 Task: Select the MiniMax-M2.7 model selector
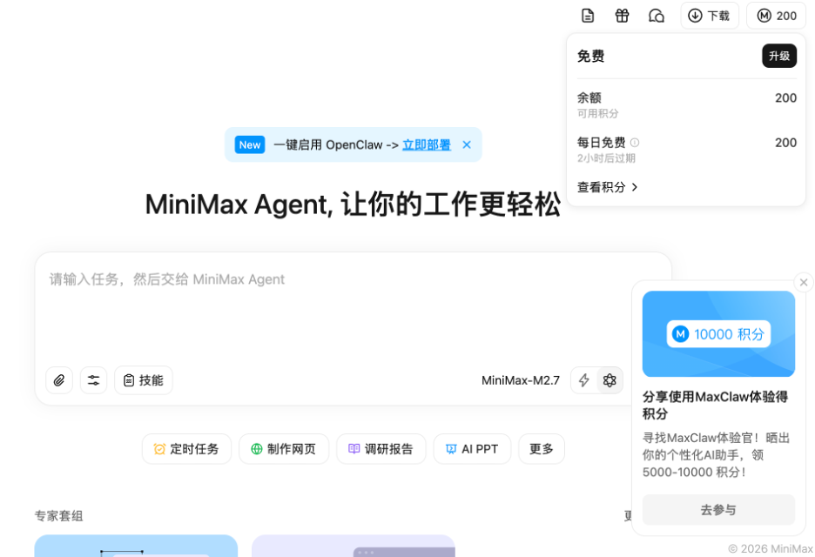point(521,380)
